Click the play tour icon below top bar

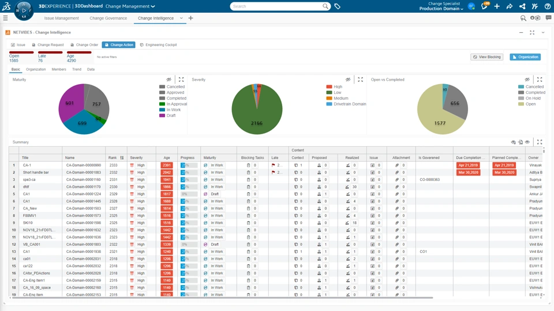pyautogui.click(x=536, y=18)
